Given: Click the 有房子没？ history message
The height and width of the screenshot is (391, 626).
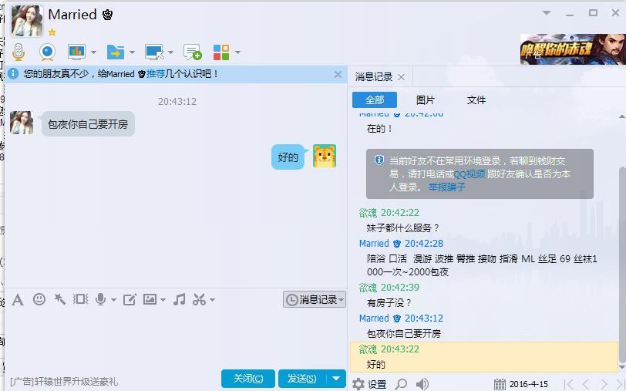Looking at the screenshot, I should [389, 303].
